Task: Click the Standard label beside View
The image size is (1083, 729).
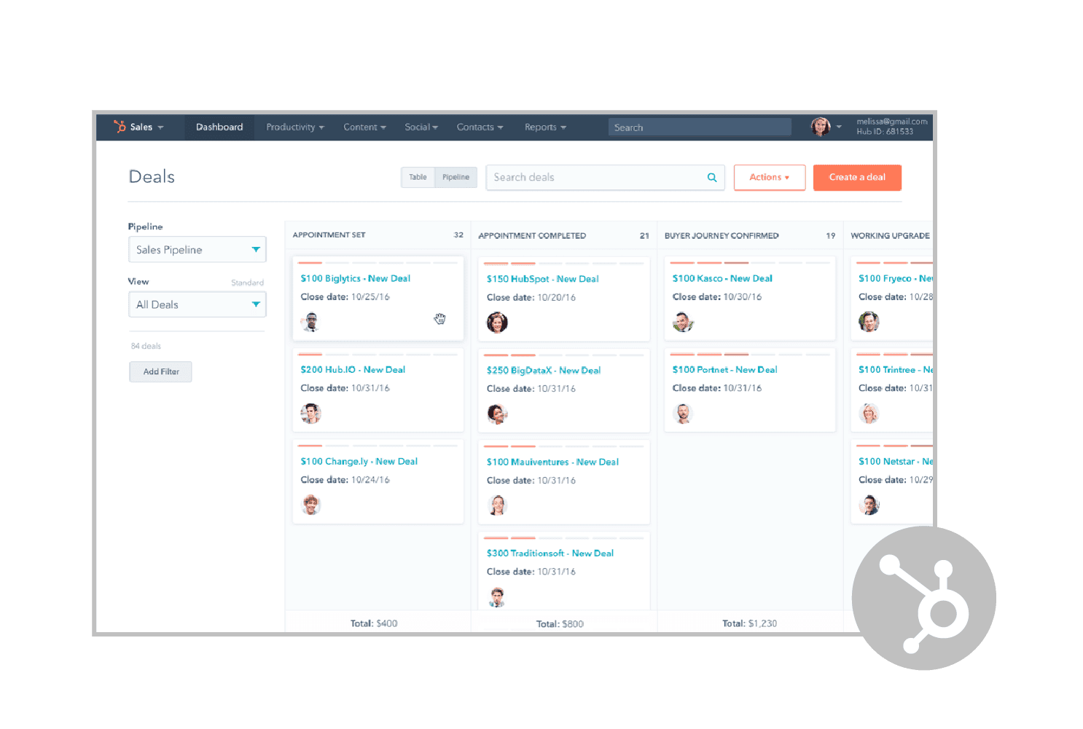Action: coord(247,283)
